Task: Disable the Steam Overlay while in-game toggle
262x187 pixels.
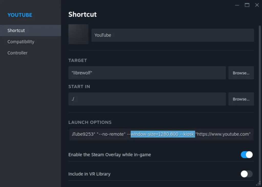Action: tap(247, 155)
